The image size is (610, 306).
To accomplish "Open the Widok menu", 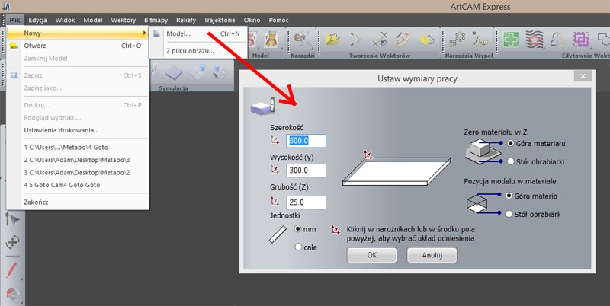I will [65, 21].
